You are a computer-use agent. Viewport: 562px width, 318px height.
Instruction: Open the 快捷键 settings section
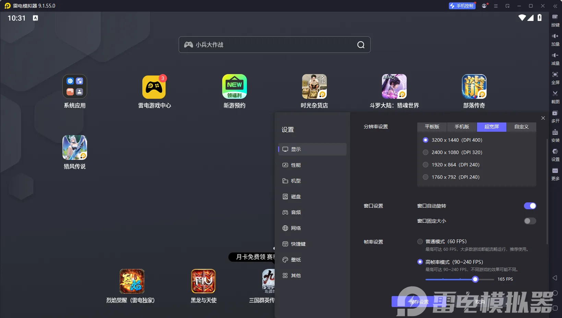point(312,244)
